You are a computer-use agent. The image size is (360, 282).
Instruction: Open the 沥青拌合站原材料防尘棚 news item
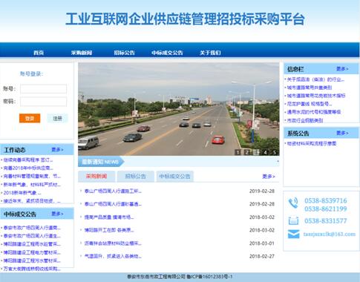[x=113, y=243]
